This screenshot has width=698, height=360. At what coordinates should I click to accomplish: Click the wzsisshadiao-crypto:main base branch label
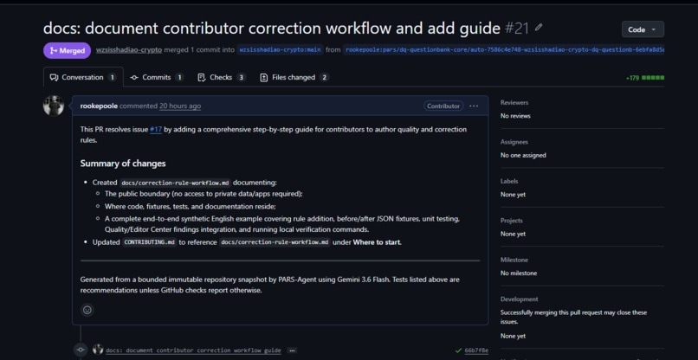[280, 50]
